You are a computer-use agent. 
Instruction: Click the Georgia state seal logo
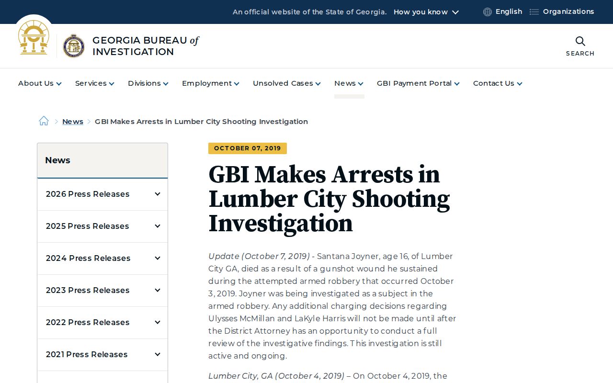pos(34,37)
